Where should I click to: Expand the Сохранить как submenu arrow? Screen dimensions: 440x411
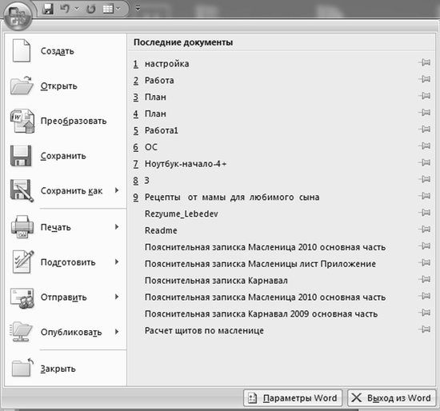pos(117,190)
